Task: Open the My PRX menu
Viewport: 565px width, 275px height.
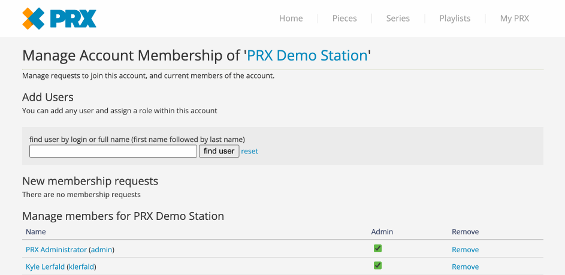Action: (x=515, y=19)
